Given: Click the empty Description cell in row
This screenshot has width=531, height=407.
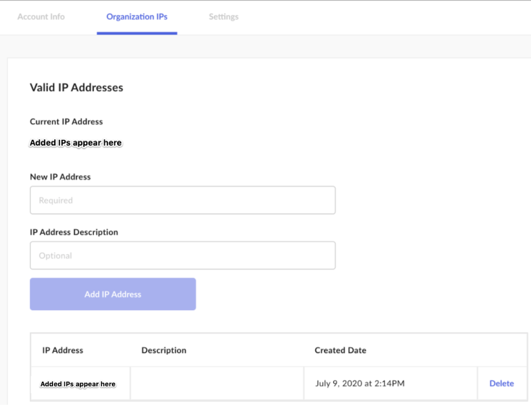Looking at the screenshot, I should click(217, 383).
